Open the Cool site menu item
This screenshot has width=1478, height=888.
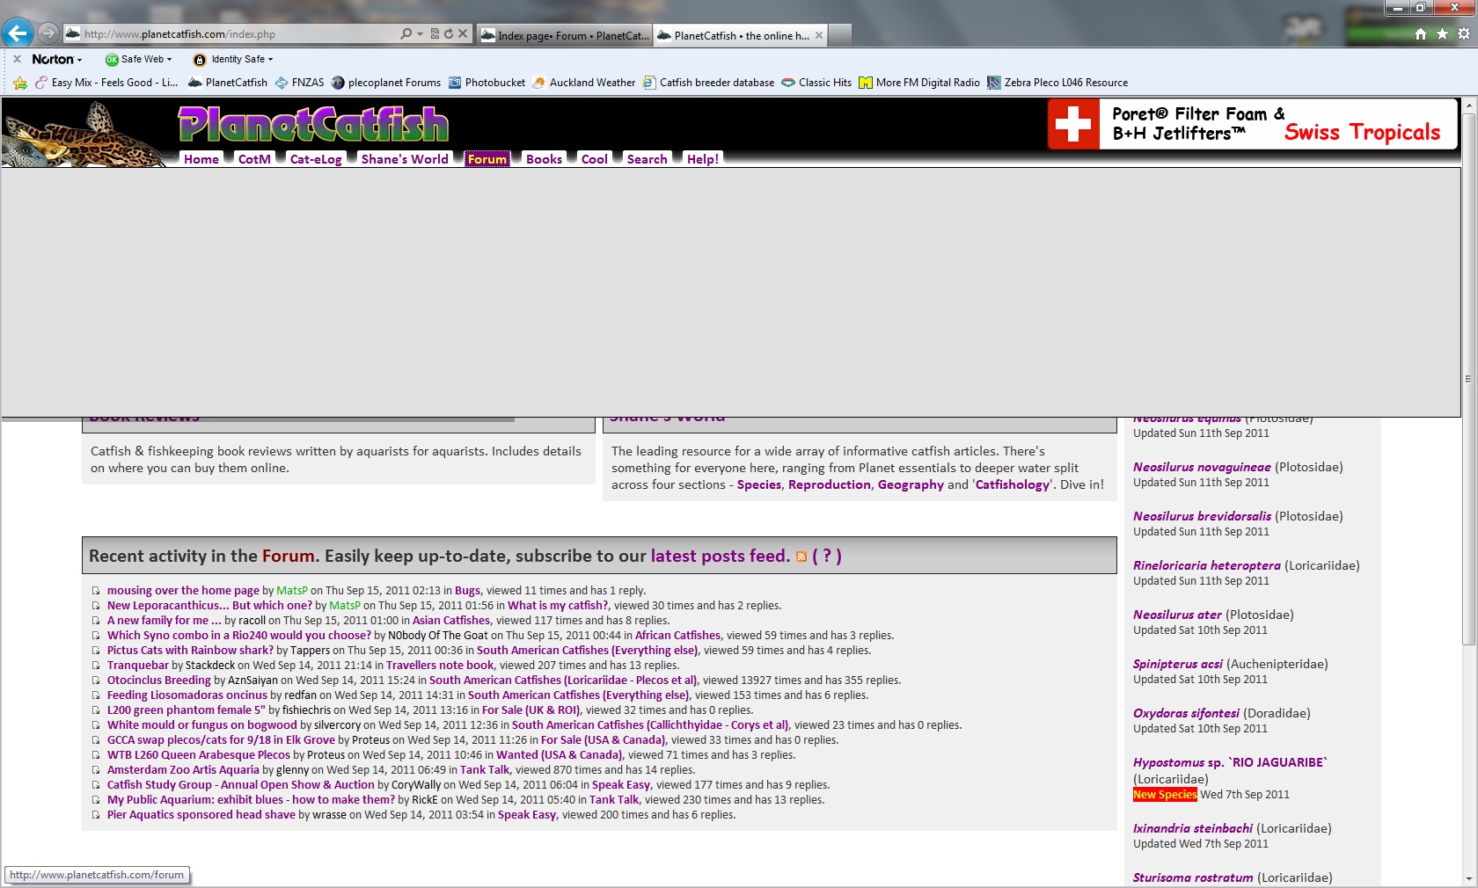595,159
